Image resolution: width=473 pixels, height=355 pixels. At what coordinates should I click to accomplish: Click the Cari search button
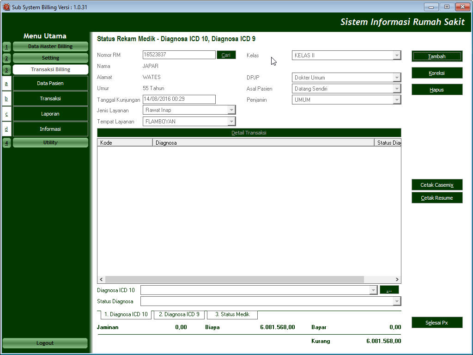[226, 55]
